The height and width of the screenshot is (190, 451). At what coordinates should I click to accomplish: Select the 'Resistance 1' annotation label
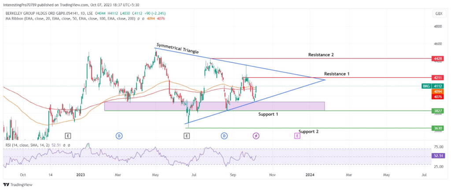click(x=337, y=74)
